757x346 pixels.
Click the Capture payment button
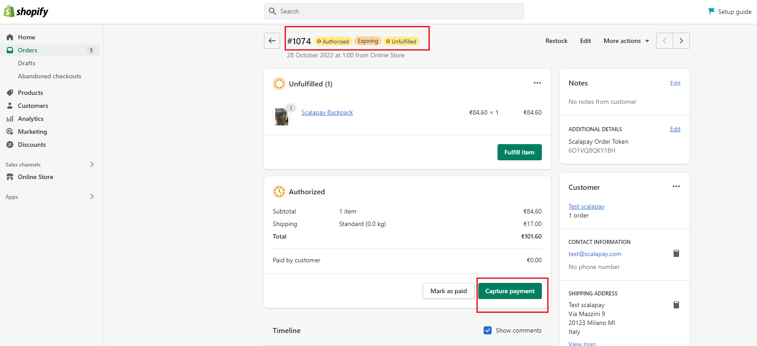(x=510, y=291)
